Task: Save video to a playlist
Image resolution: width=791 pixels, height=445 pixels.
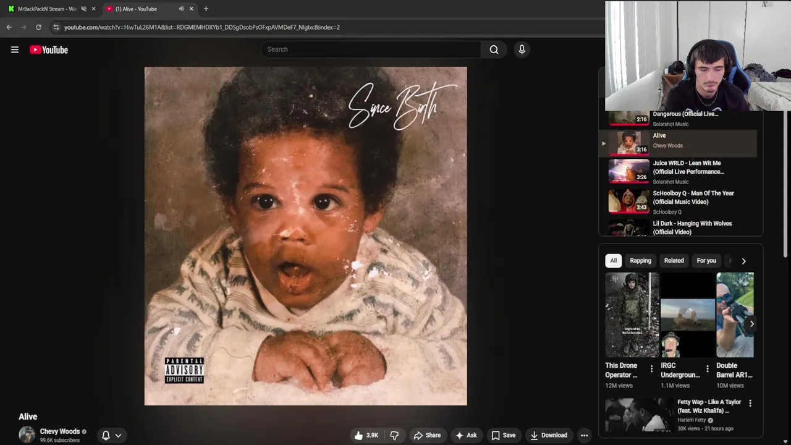Action: (x=503, y=435)
